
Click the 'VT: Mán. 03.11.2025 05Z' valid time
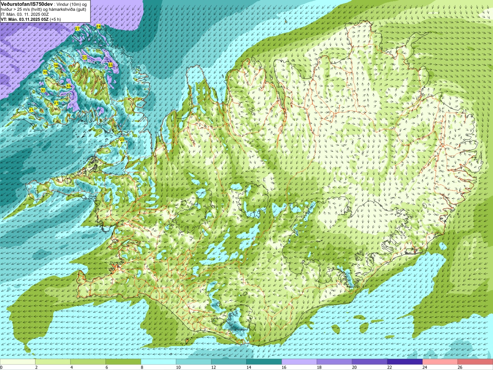point(24,19)
